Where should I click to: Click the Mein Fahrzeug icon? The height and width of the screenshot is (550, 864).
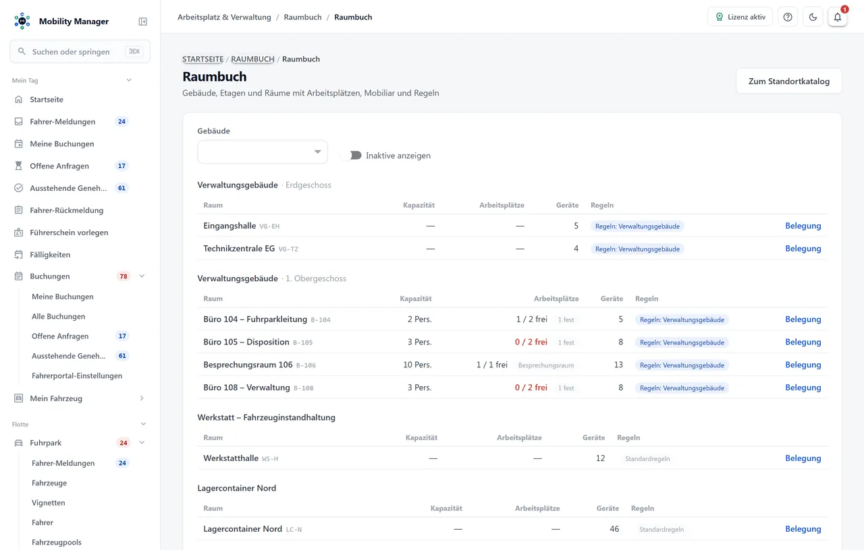tap(19, 398)
